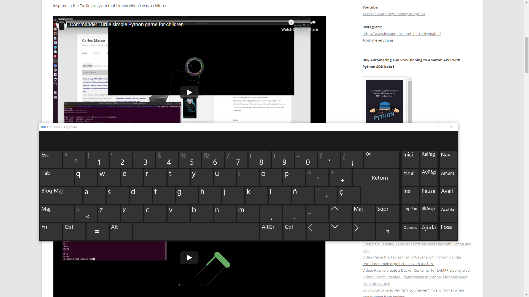
Task: Tap the left arrow key
Action: click(x=317, y=232)
